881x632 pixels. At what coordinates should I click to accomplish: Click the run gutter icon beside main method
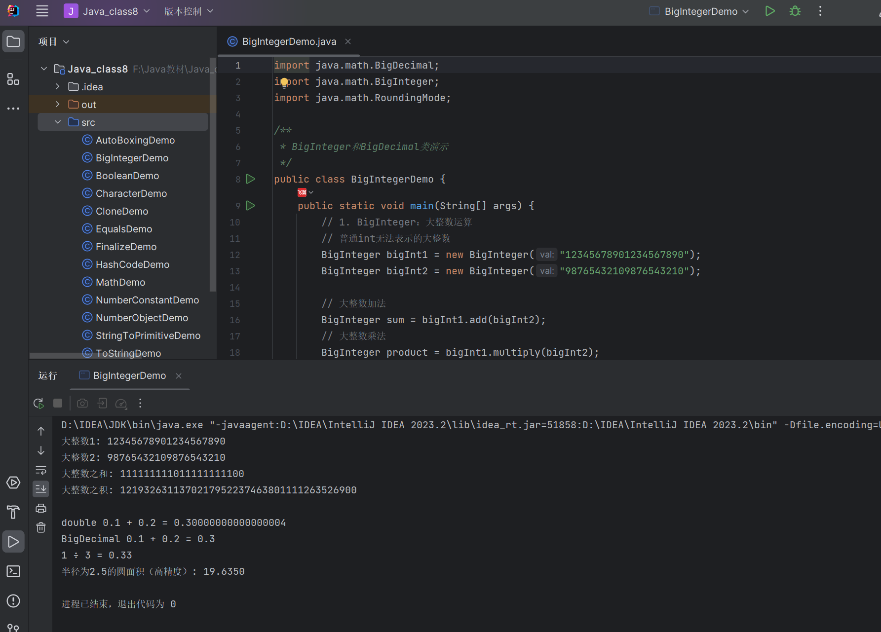tap(251, 206)
